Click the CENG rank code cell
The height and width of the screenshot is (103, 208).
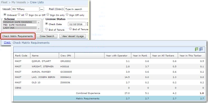pyautogui.click(x=18, y=88)
